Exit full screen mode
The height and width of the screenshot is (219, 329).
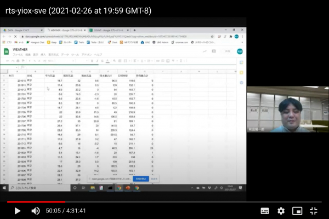pyautogui.click(x=314, y=211)
